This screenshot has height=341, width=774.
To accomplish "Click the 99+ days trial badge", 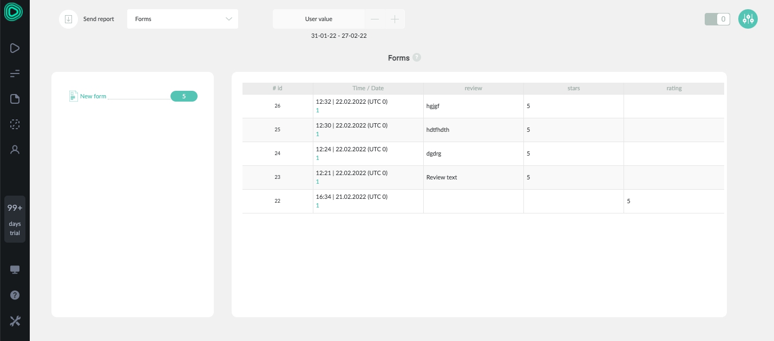I will click(15, 219).
